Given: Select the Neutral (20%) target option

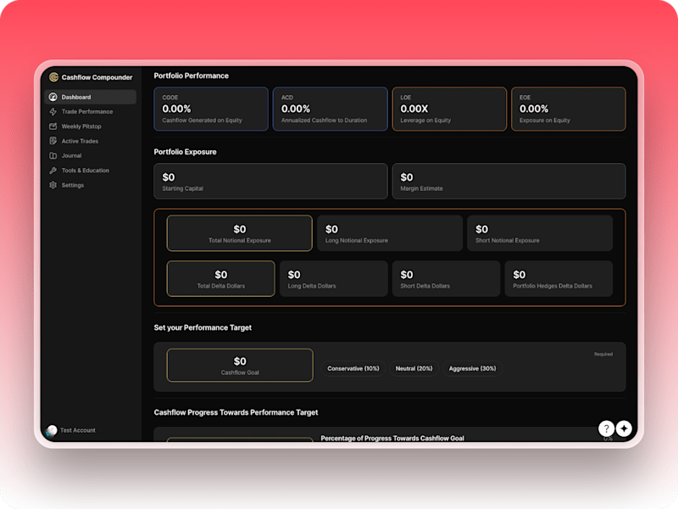Looking at the screenshot, I should tap(414, 369).
